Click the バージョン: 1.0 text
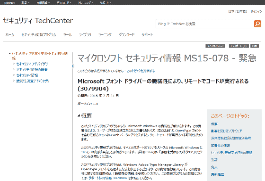This screenshot has height=181, width=265. (x=88, y=104)
